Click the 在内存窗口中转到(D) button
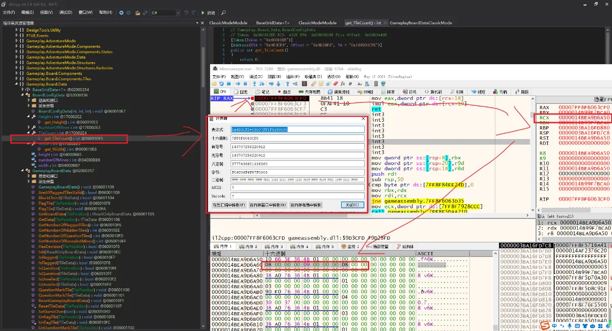The image size is (612, 331). coord(268,205)
